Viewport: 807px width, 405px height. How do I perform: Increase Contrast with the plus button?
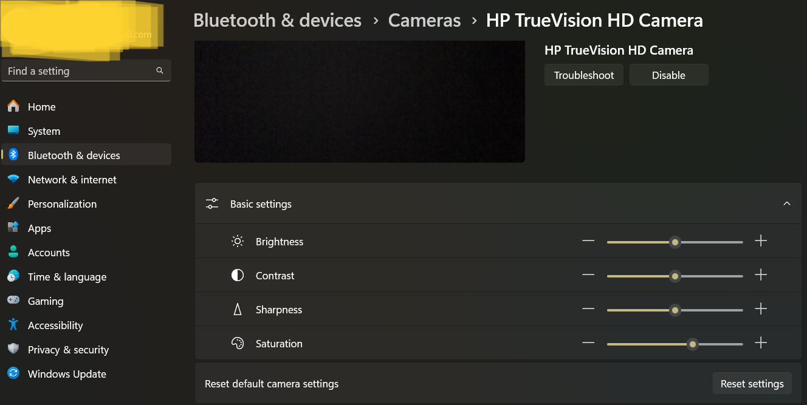[761, 275]
